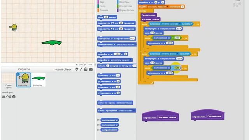249x140 pixels.
Task: Click green platform on the stage
Action: [x=52, y=42]
